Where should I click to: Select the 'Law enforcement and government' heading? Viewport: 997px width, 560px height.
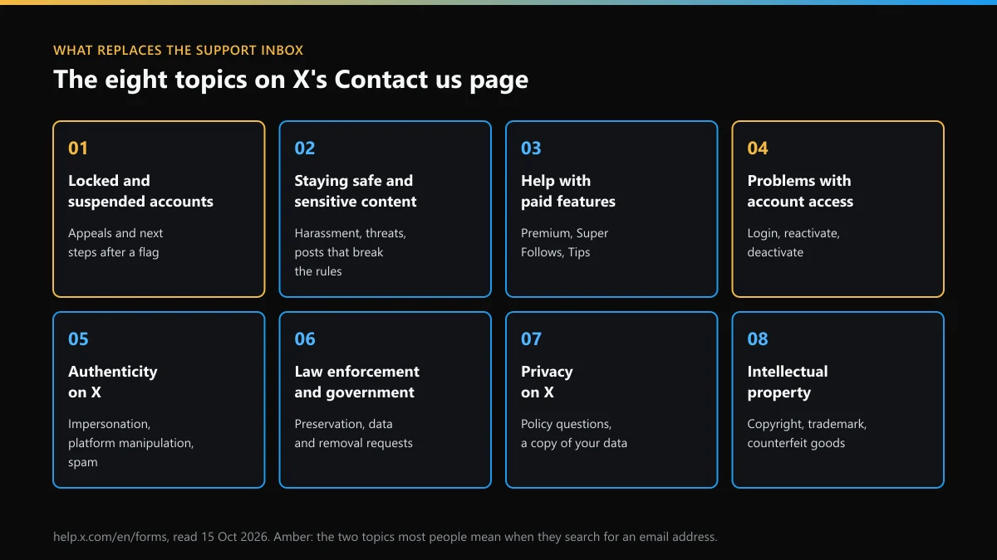pos(357,382)
